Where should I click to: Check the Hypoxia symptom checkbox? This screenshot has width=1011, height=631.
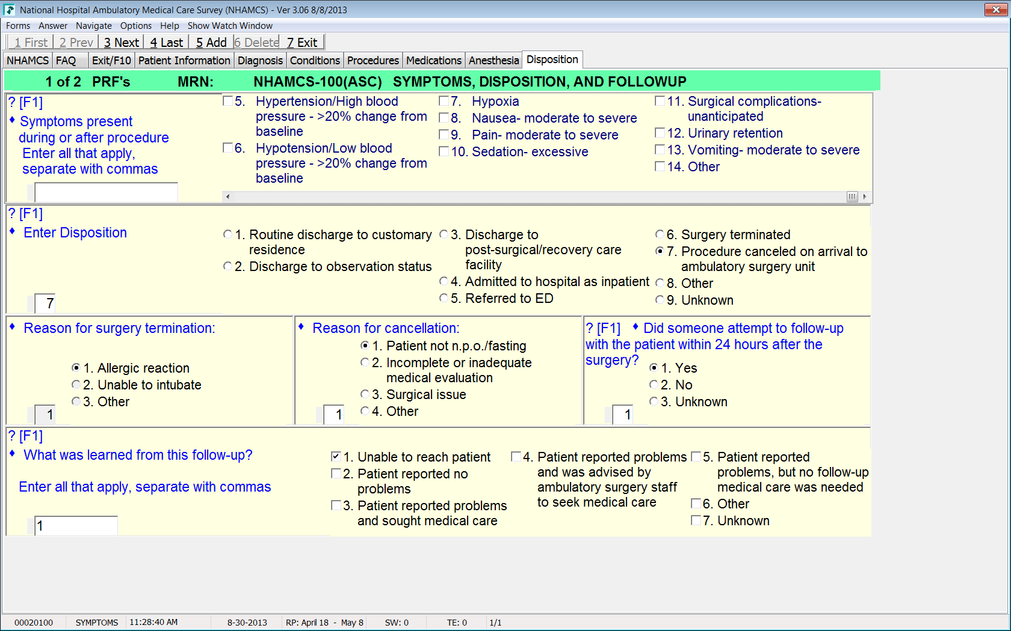(444, 101)
